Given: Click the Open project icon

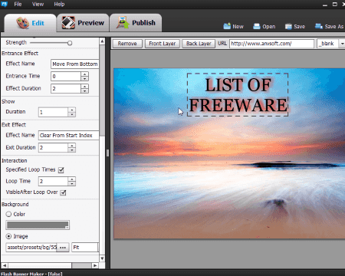Looking at the screenshot, I should [x=257, y=26].
